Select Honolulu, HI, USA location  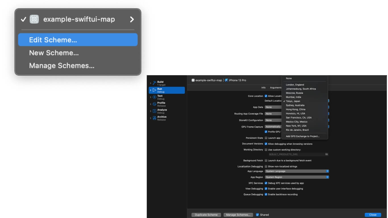[304, 114]
